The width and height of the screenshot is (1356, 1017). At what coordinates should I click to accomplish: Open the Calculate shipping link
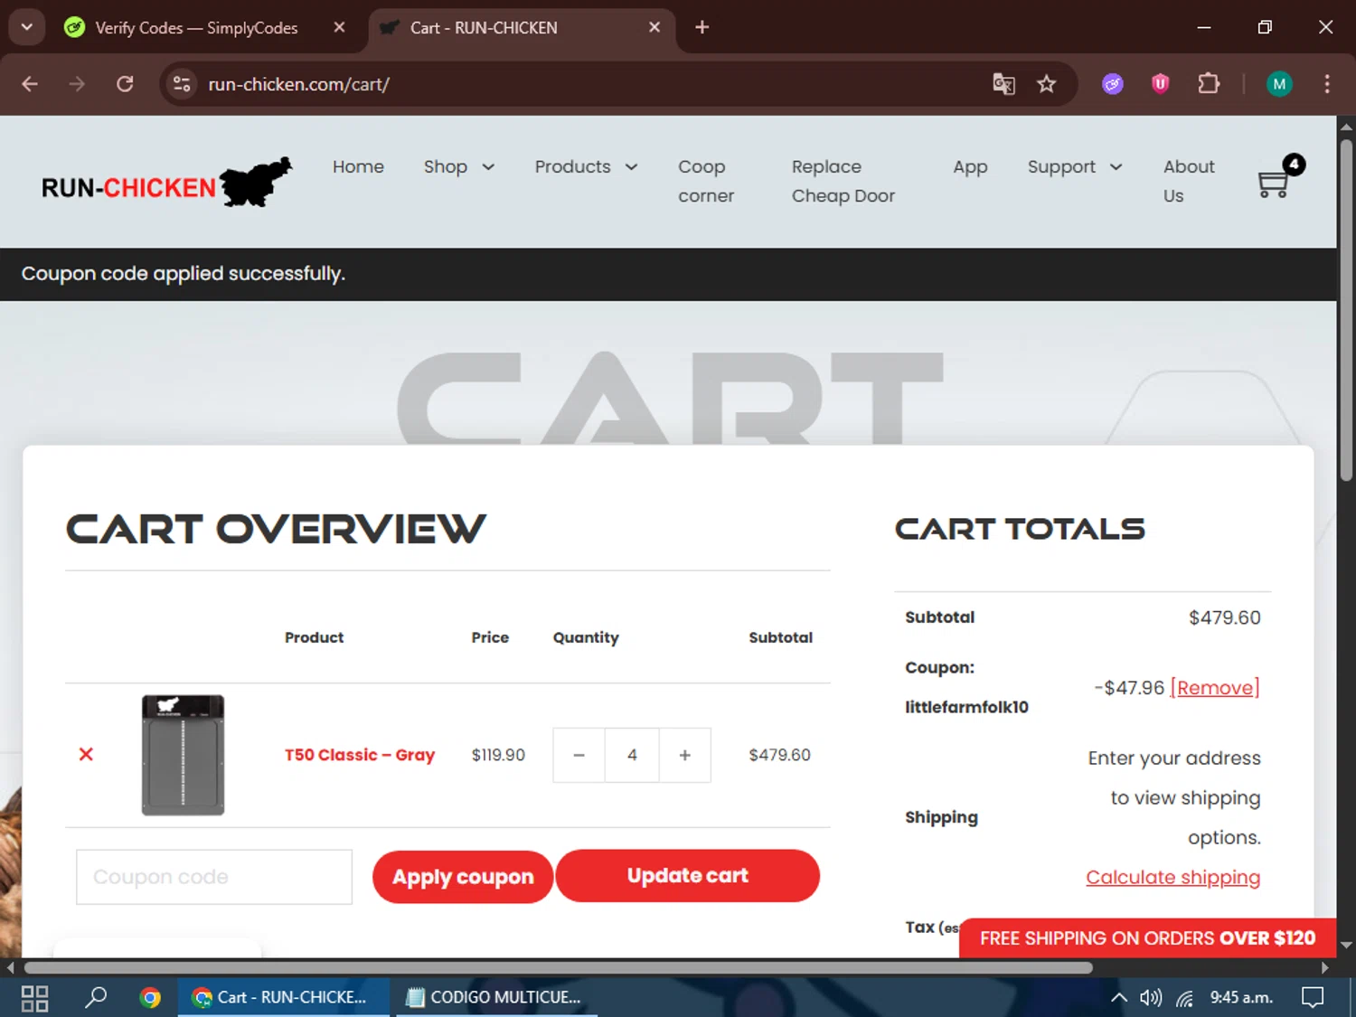click(x=1172, y=877)
